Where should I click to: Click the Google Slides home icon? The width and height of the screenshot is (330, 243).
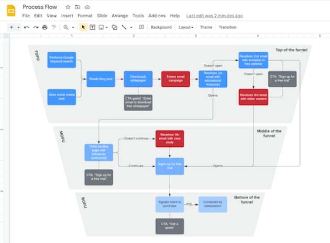click(12, 10)
